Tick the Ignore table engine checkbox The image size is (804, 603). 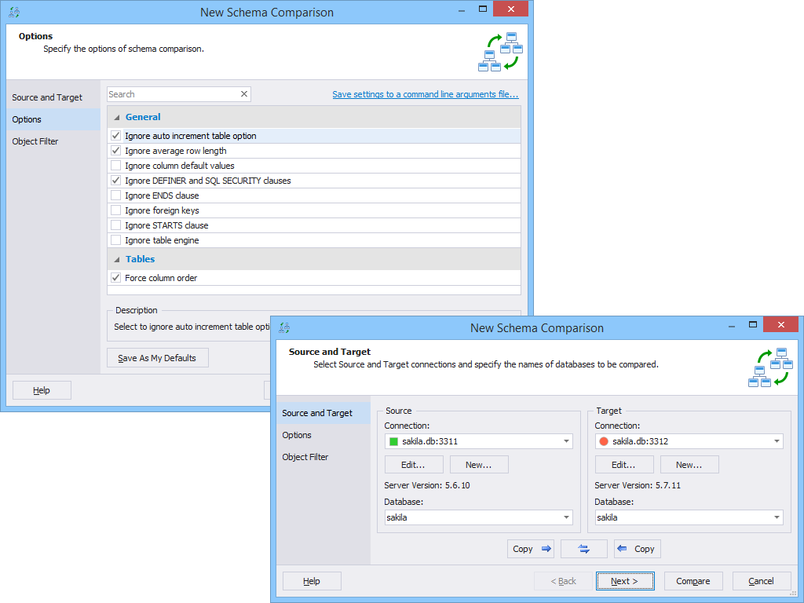coord(116,239)
